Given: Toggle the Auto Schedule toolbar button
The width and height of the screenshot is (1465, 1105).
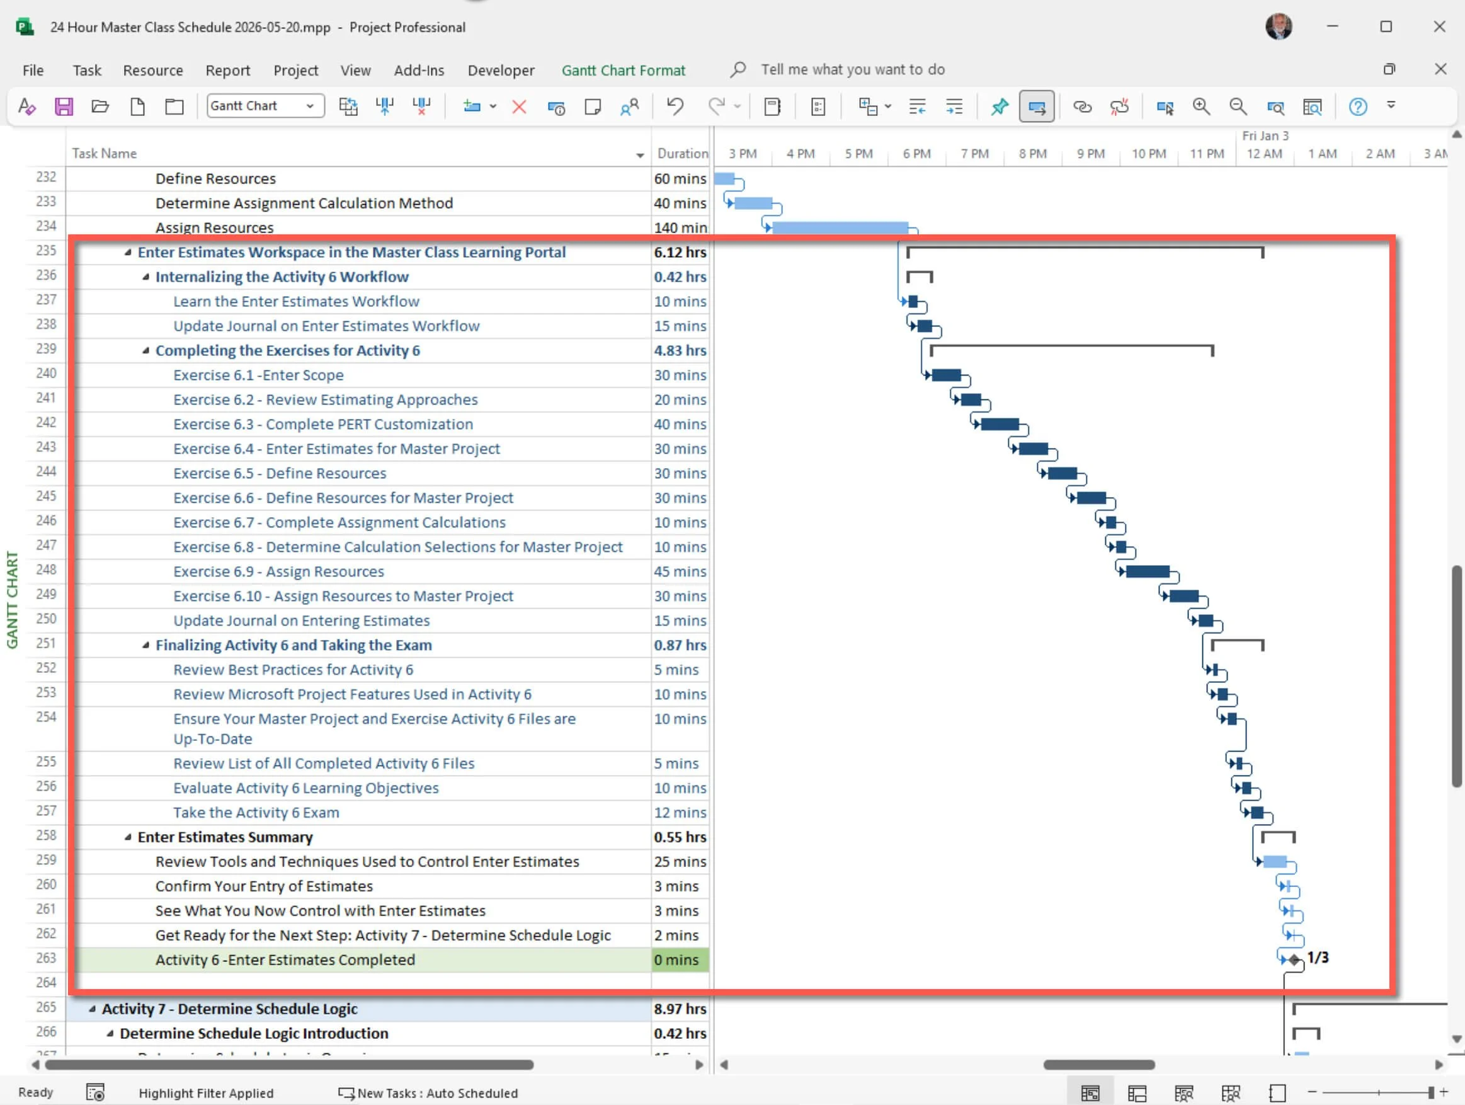Looking at the screenshot, I should point(1037,106).
